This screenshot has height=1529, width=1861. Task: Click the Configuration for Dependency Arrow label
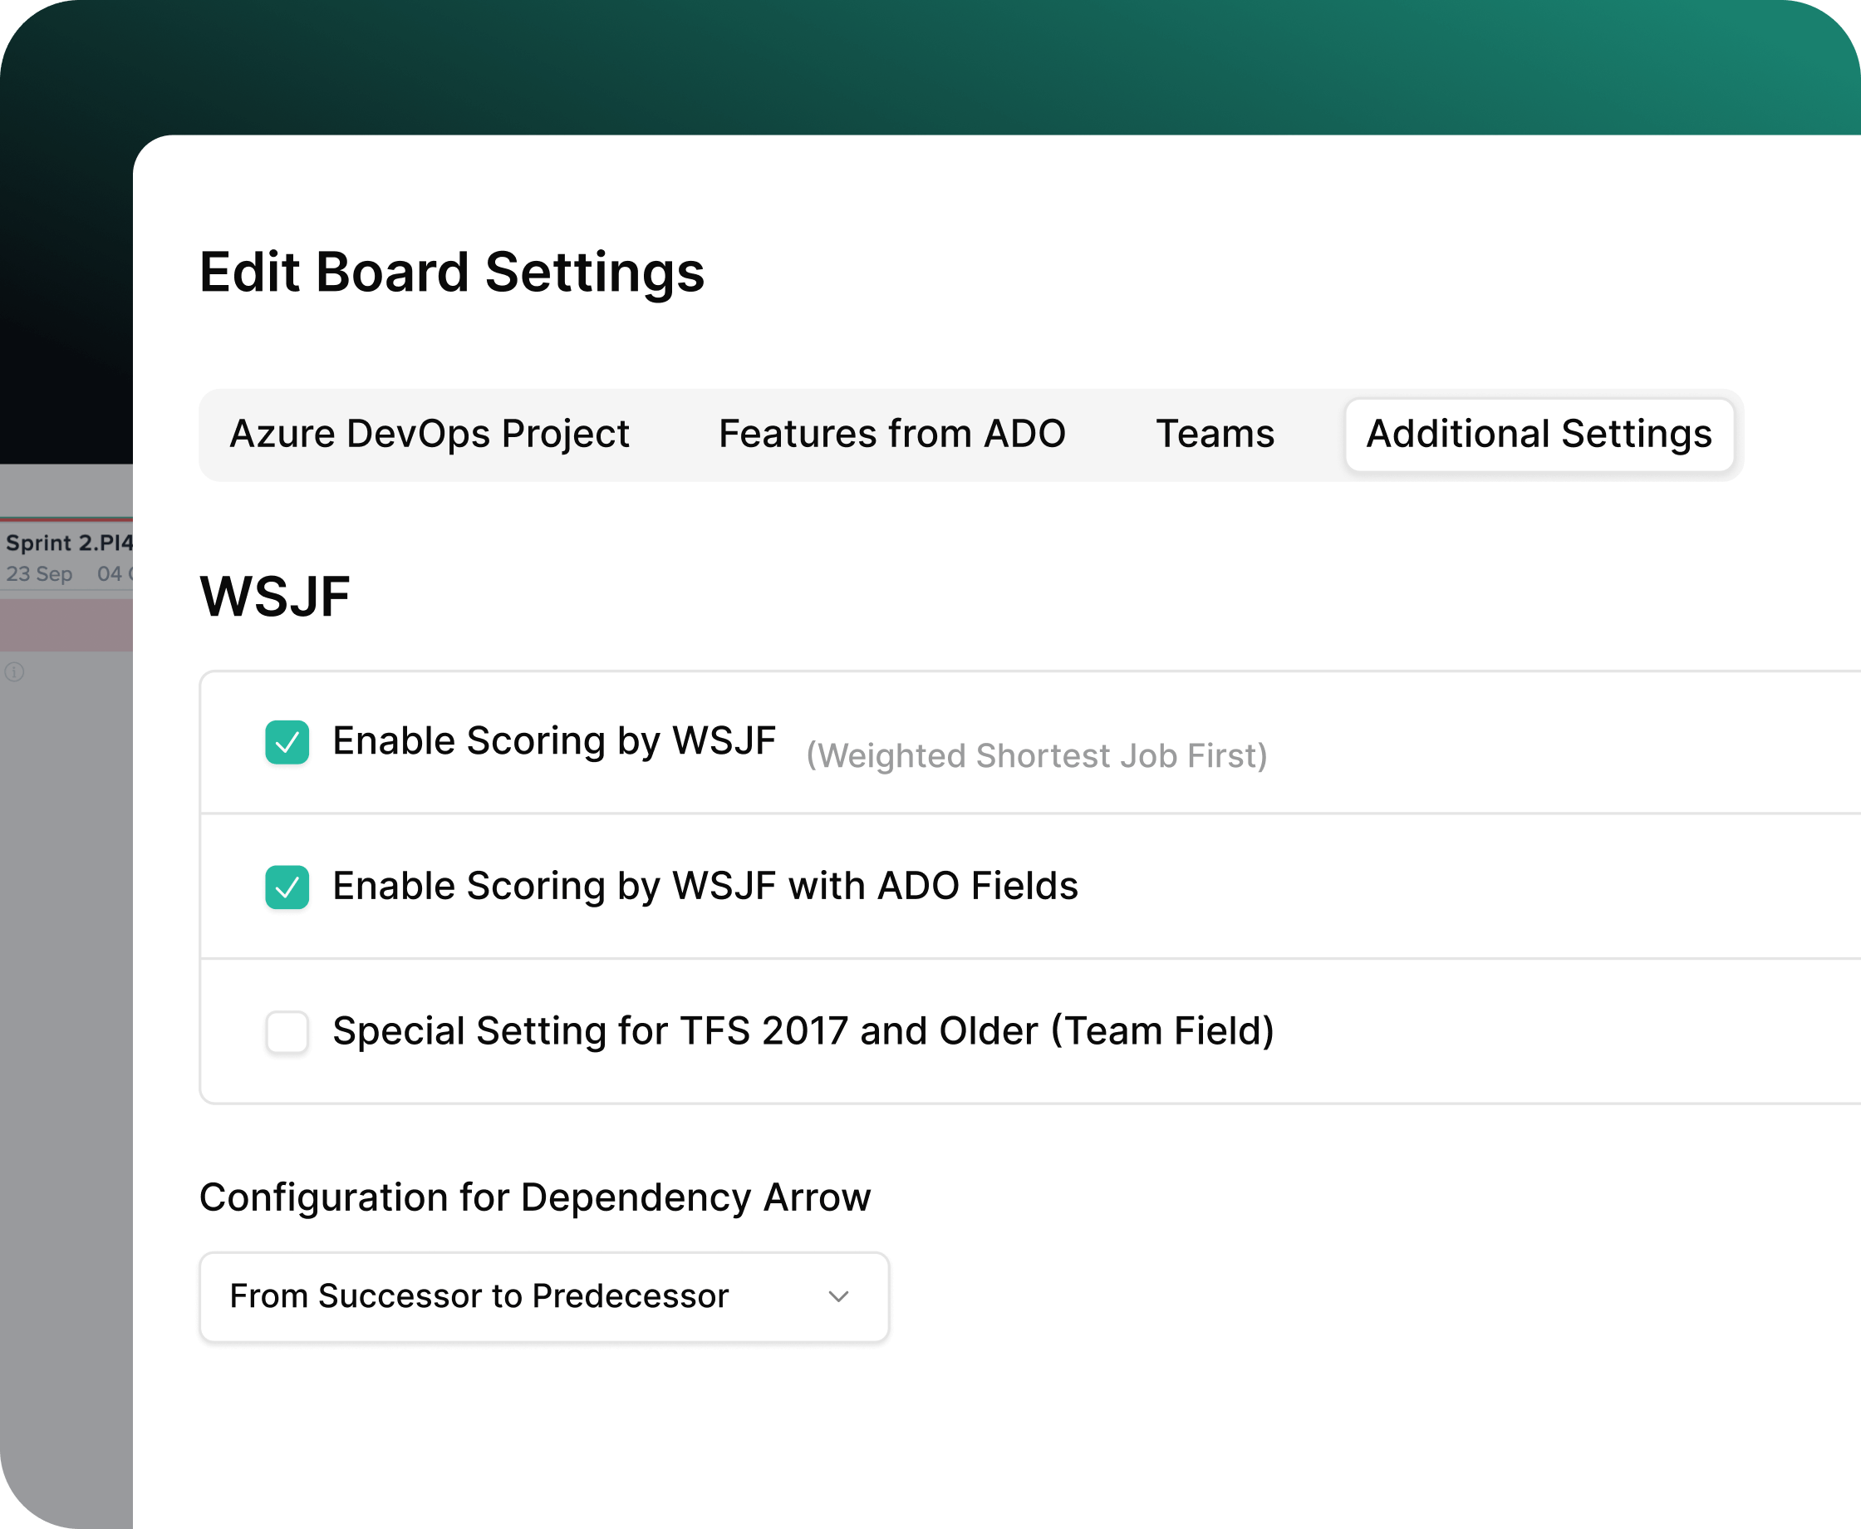534,1197
